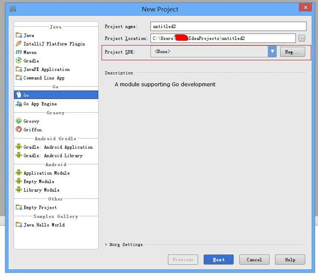Screen dimensions: 318x277
Task: Click the 'A module supporting Go development' description
Action: pyautogui.click(x=165, y=84)
